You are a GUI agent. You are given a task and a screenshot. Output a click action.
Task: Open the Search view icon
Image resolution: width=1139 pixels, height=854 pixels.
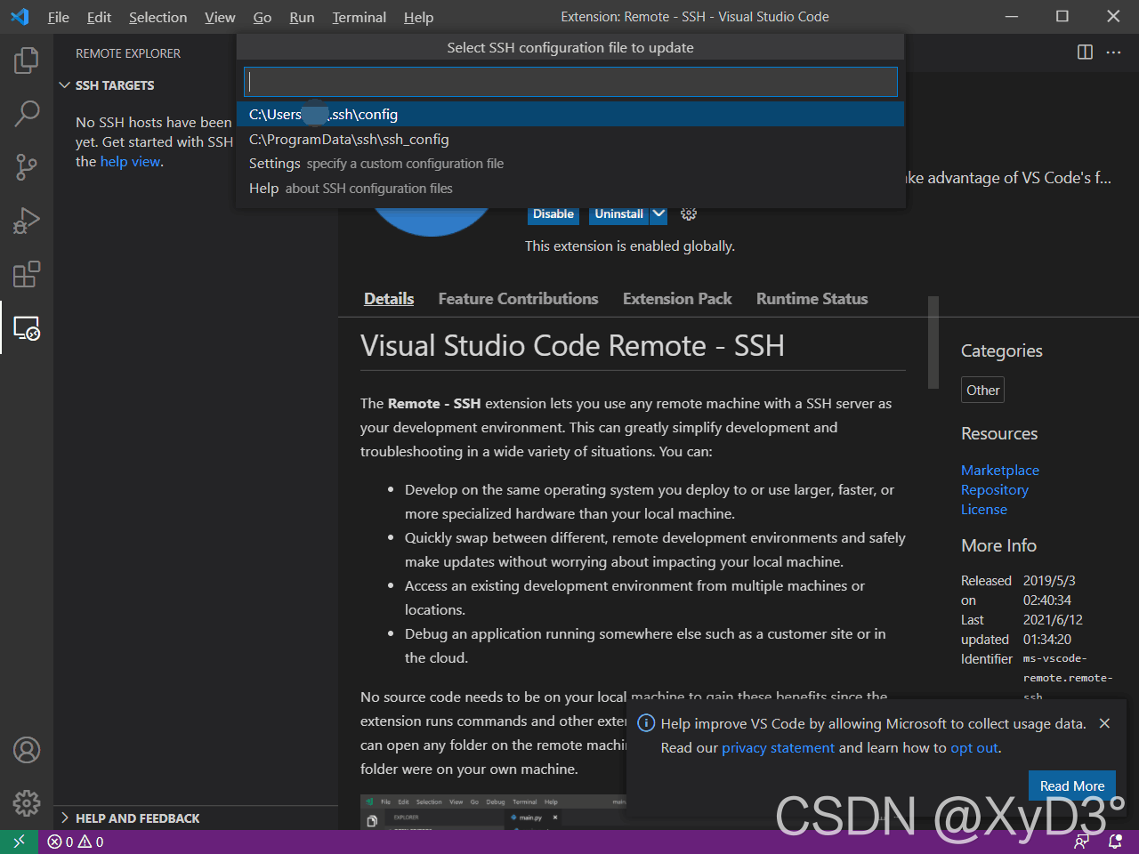point(27,113)
